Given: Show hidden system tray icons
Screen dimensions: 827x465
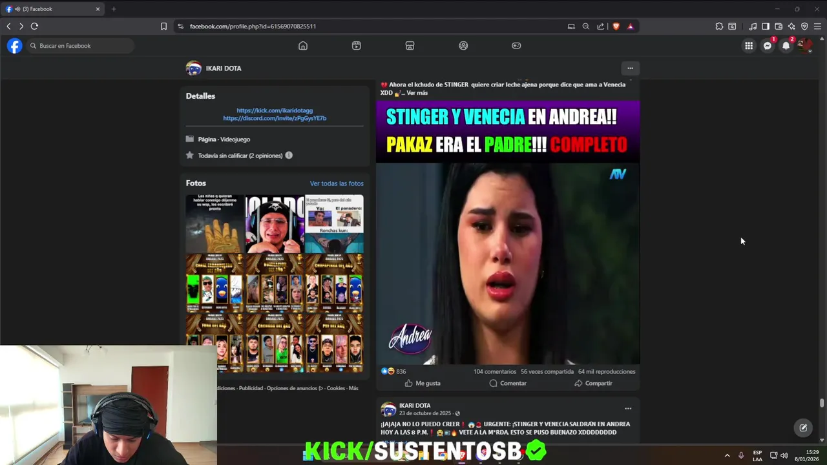Looking at the screenshot, I should (727, 455).
